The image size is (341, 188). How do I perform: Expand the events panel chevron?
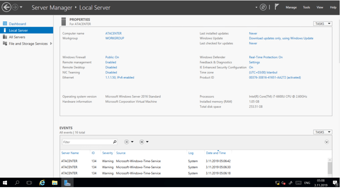pos(327,142)
